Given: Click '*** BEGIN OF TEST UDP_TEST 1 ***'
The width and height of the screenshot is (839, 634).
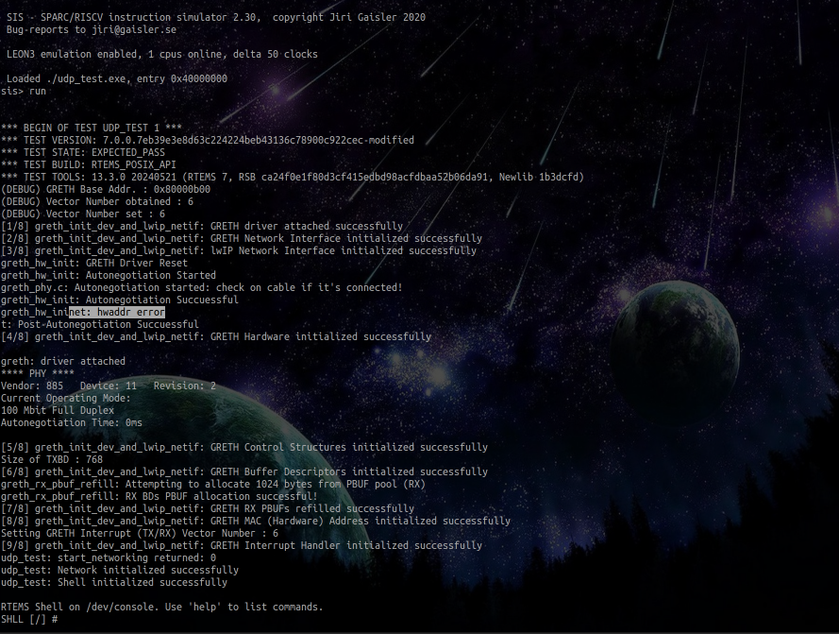Looking at the screenshot, I should click(92, 129).
